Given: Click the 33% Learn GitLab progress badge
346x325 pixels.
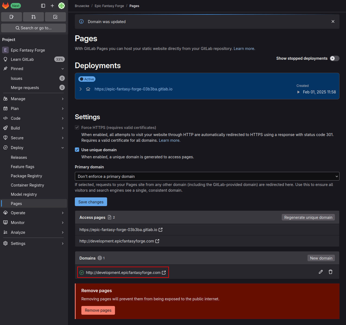Looking at the screenshot, I should pyautogui.click(x=59, y=59).
